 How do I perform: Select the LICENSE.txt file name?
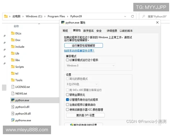23,87
